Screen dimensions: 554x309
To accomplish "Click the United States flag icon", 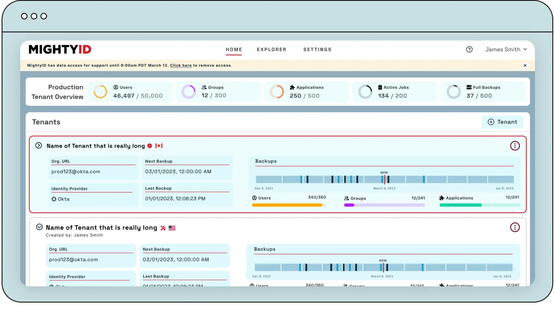I will (x=172, y=228).
